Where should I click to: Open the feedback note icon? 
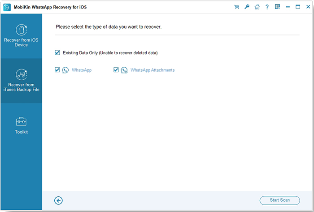277,7
